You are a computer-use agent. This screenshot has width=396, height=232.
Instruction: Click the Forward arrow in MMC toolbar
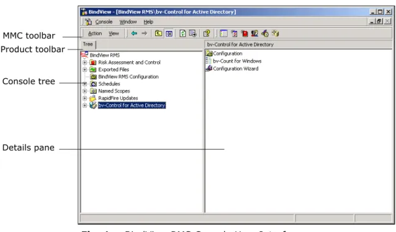click(x=144, y=33)
